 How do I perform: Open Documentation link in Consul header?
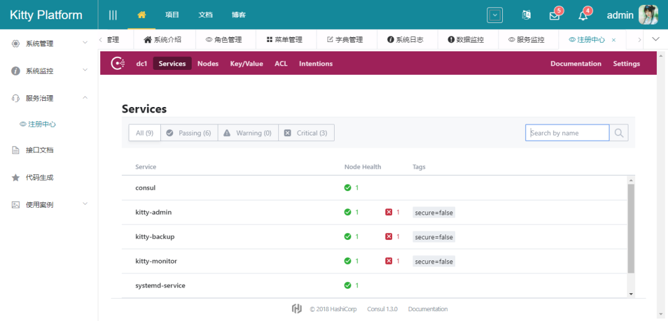[576, 64]
